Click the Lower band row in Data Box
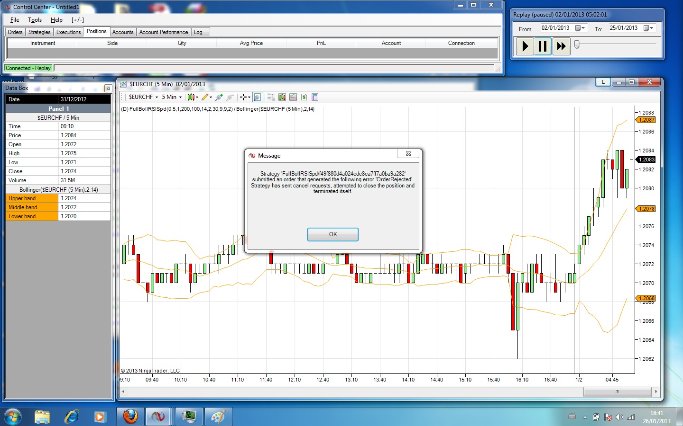The width and height of the screenshot is (683, 426). [x=58, y=216]
